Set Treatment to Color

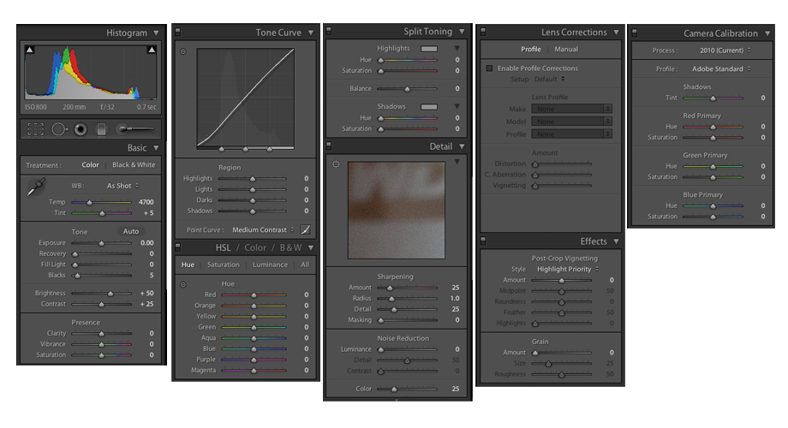91,164
